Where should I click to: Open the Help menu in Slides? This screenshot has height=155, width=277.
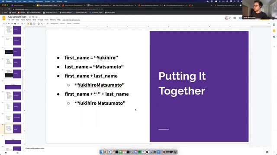[x=59, y=20]
